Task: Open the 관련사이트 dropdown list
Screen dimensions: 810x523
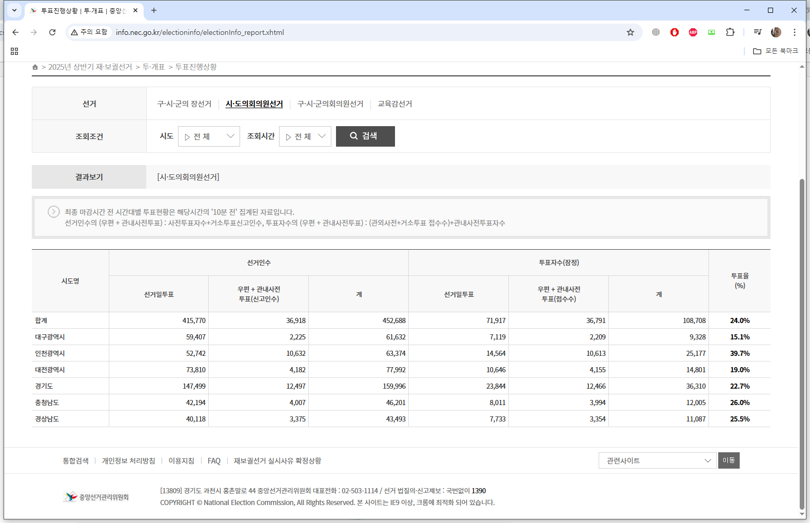Action: coord(657,460)
